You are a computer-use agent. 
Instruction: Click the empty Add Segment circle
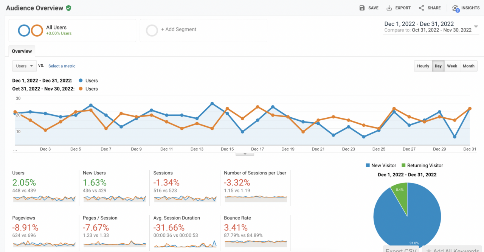click(x=152, y=31)
